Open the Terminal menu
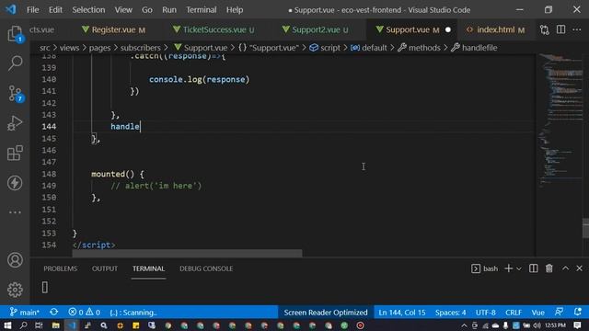The image size is (589, 331). 202,10
